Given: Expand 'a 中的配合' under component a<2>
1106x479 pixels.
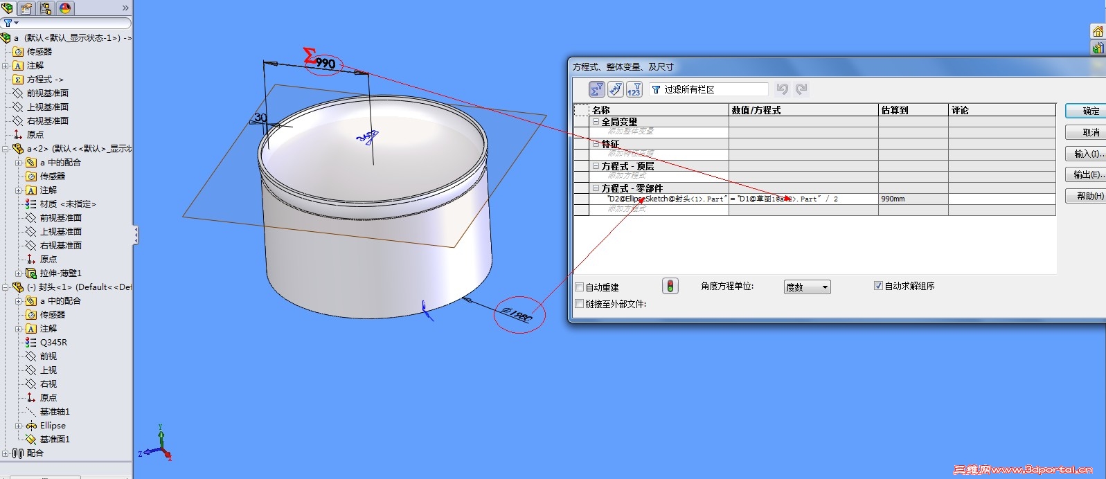Looking at the screenshot, I should click(x=19, y=163).
